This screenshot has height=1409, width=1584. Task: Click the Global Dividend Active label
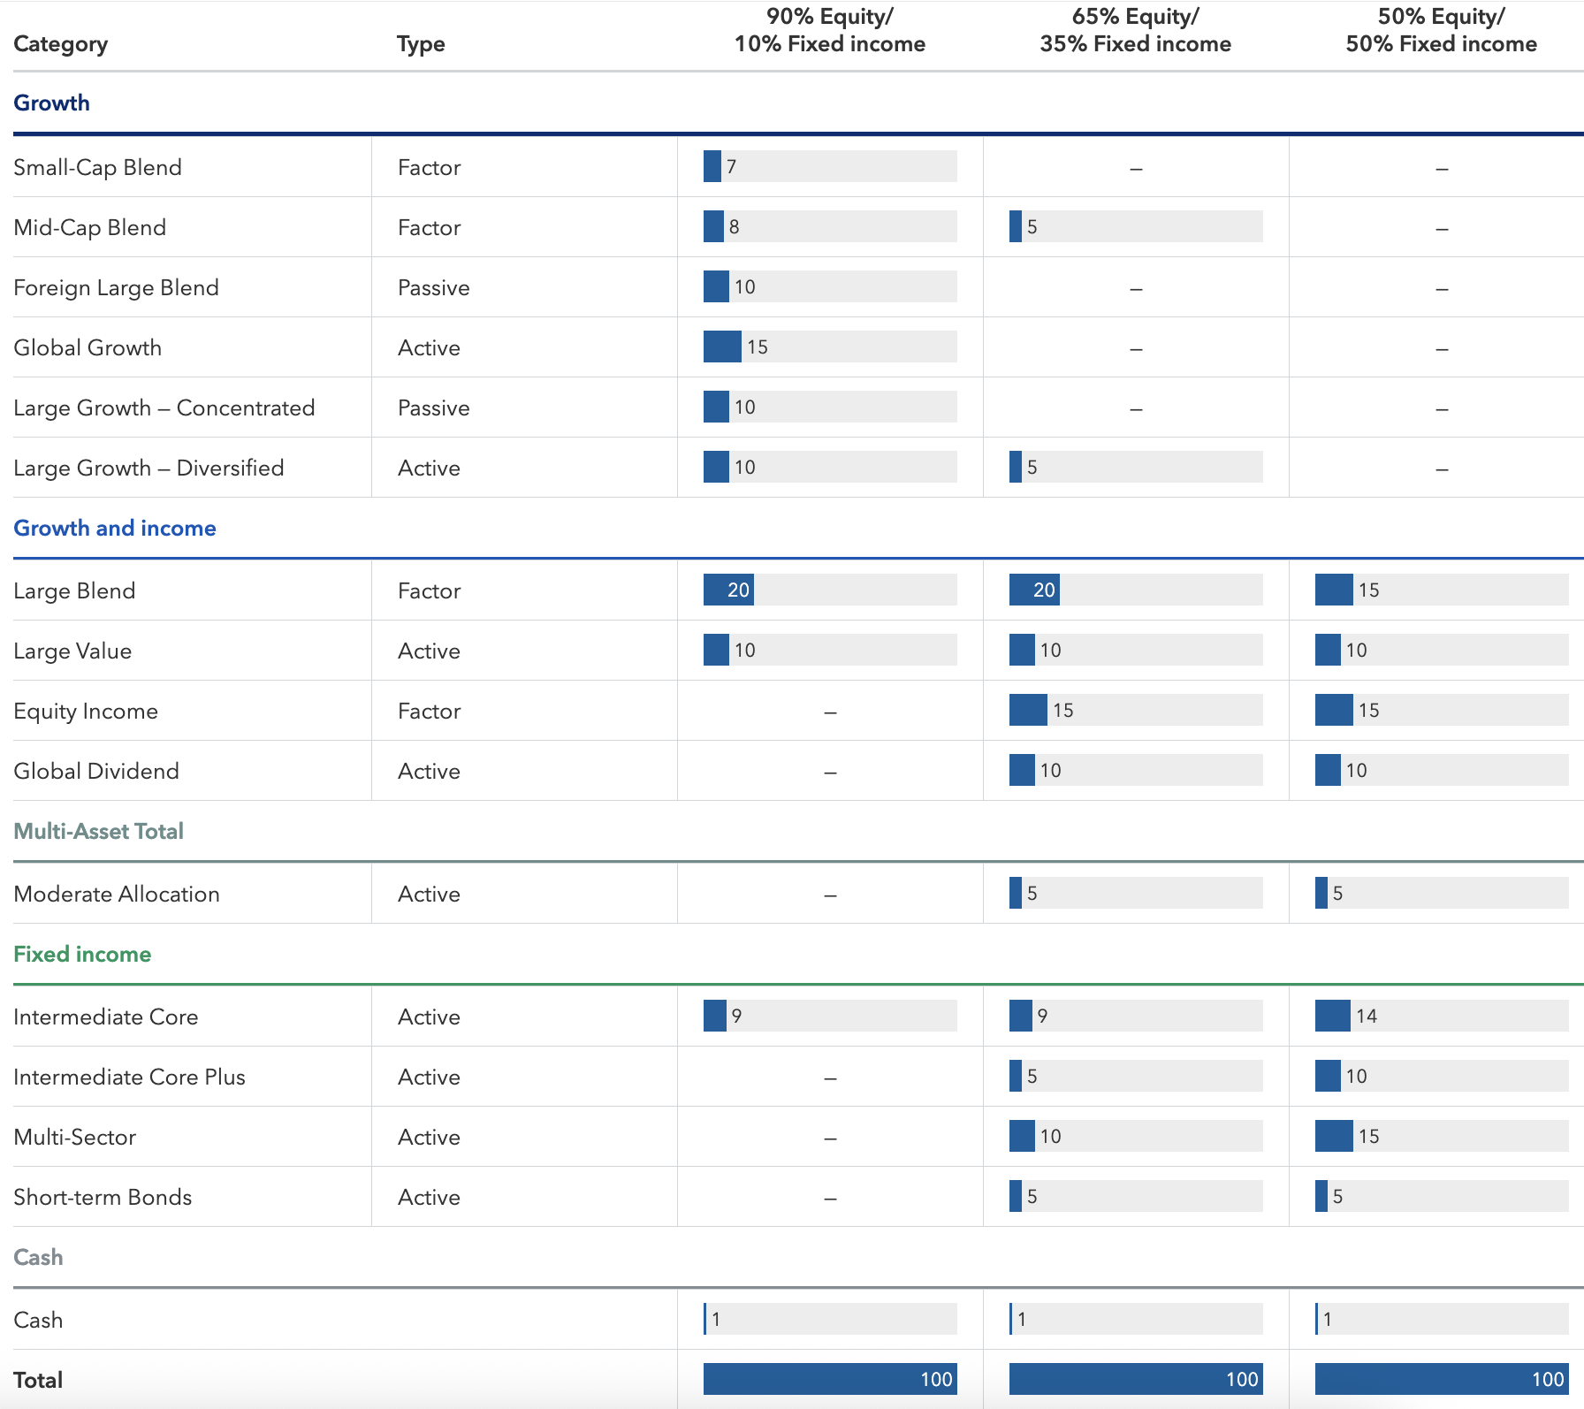tap(429, 770)
